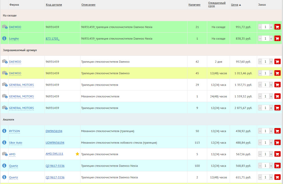Increase quantity for the AMD row

pos(271,154)
